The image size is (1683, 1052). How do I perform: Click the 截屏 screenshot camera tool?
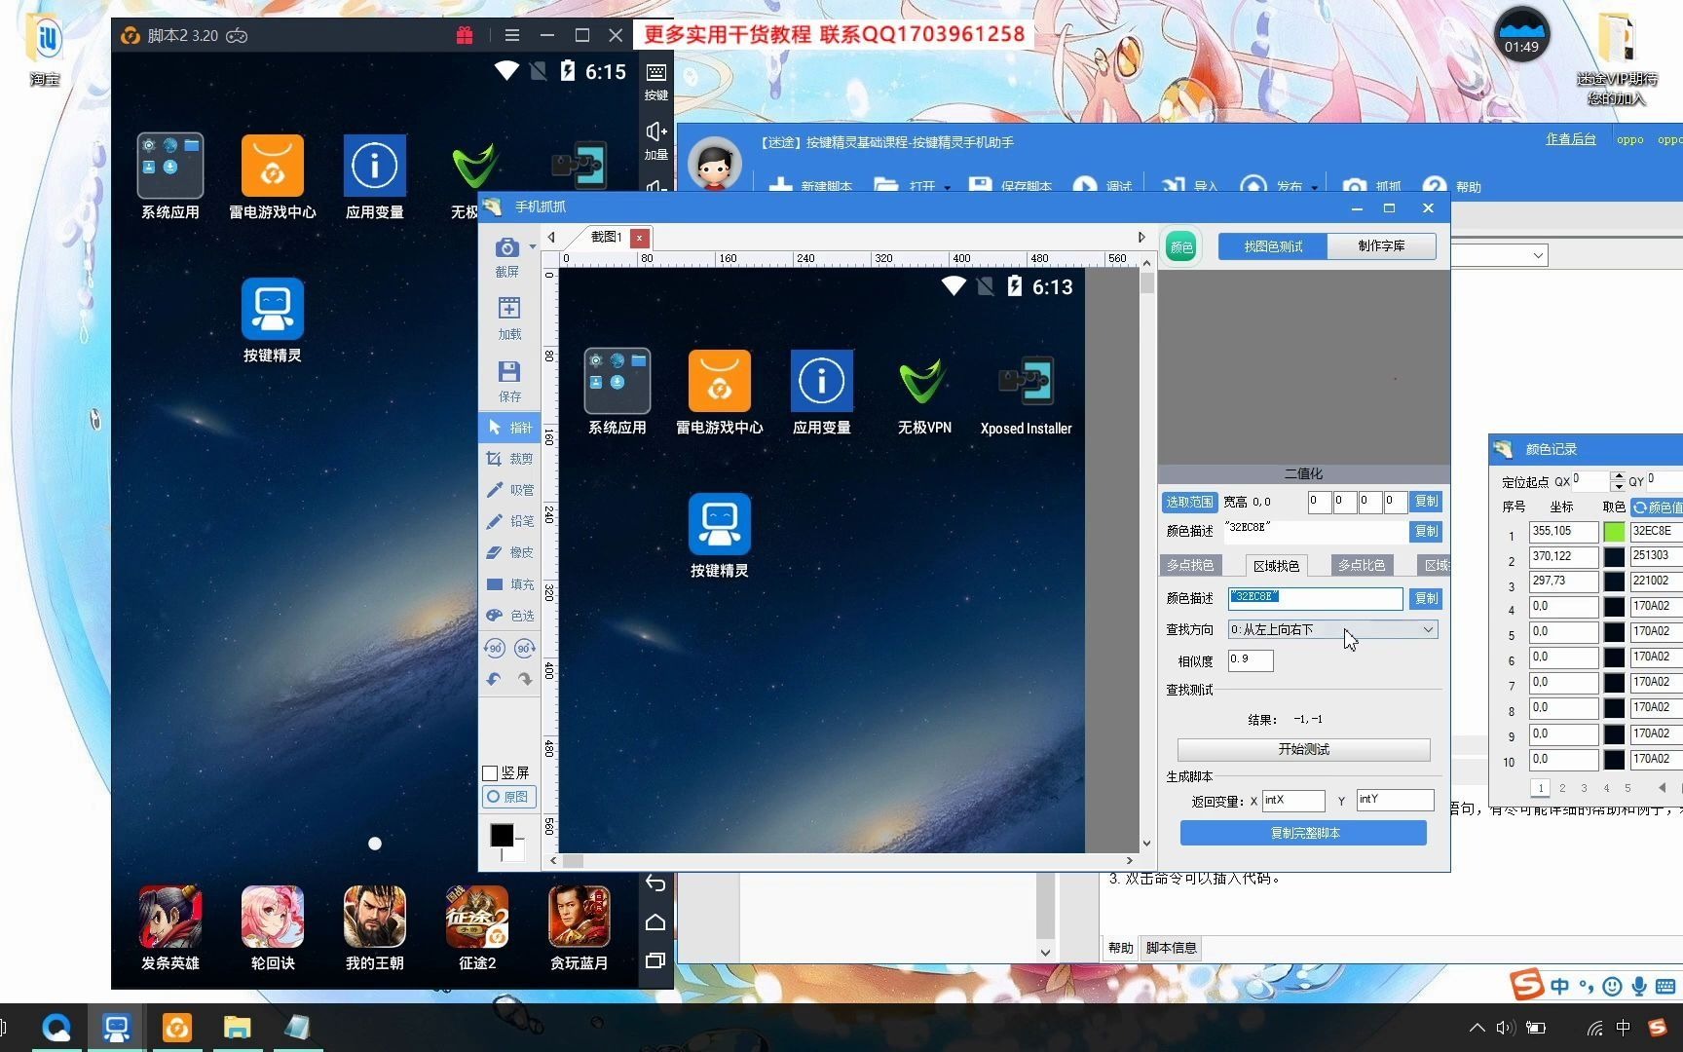click(507, 257)
